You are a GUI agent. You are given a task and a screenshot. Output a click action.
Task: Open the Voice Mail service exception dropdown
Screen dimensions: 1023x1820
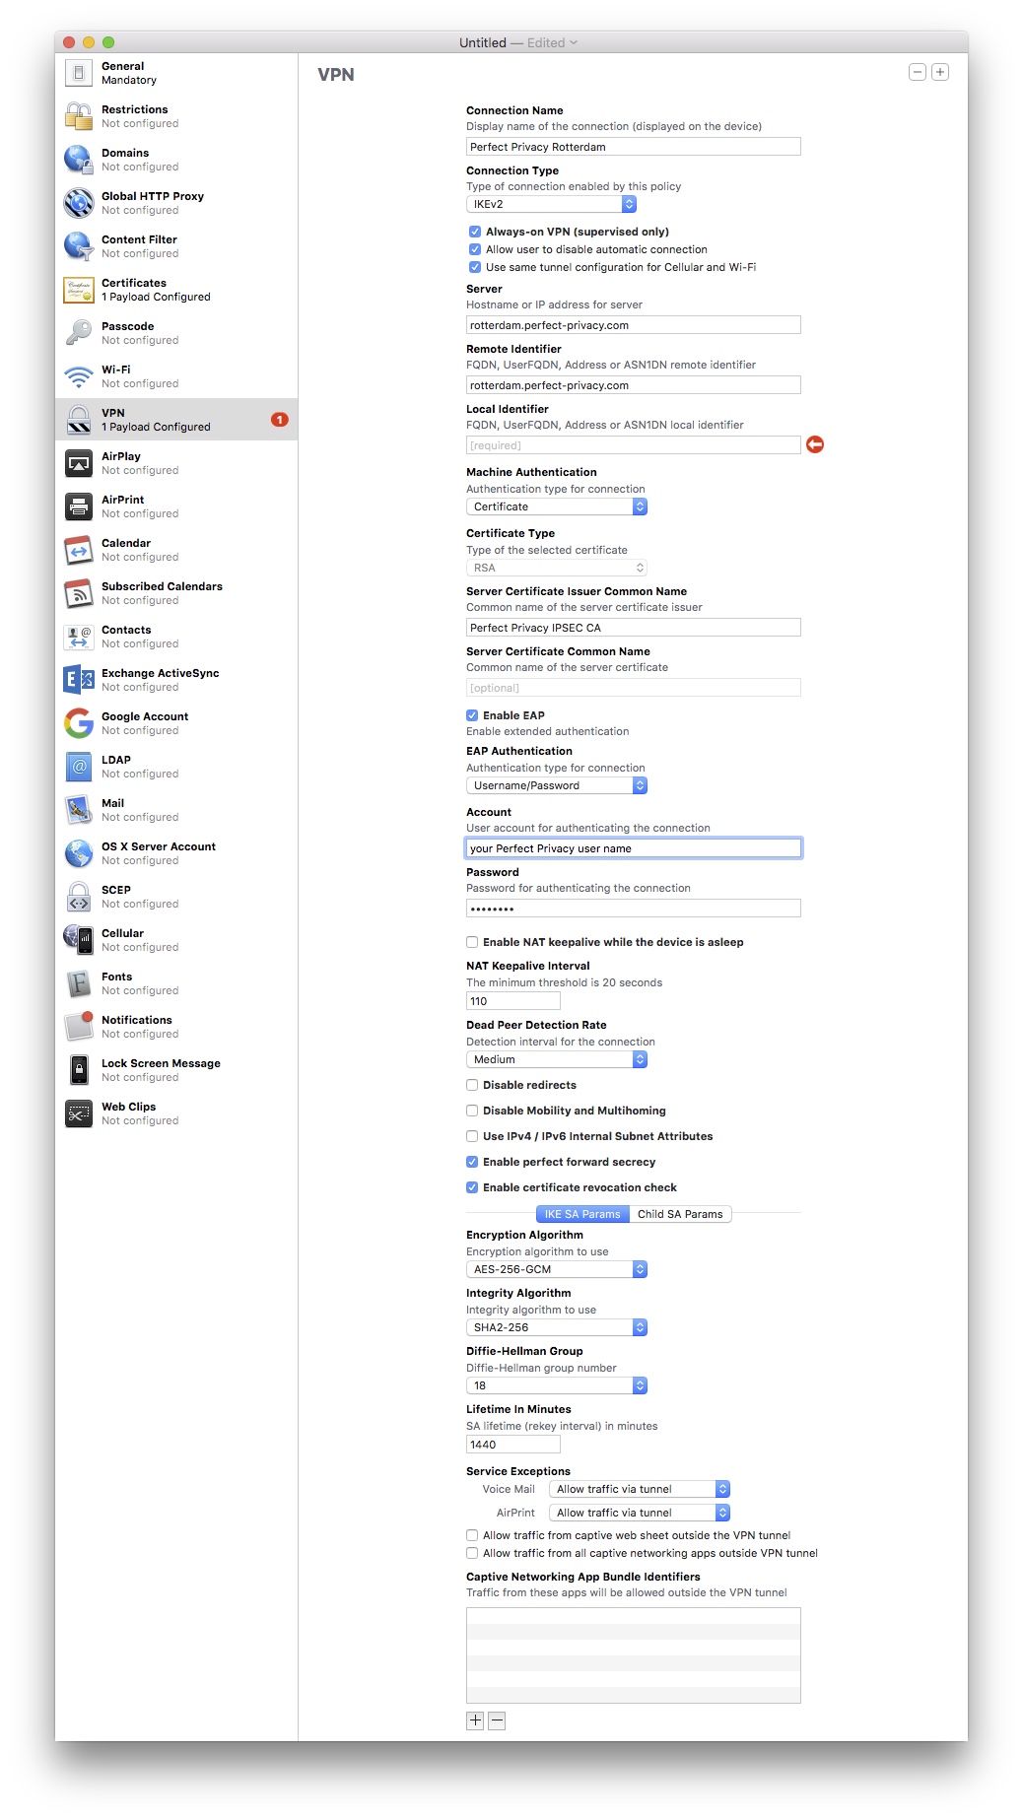[640, 1489]
